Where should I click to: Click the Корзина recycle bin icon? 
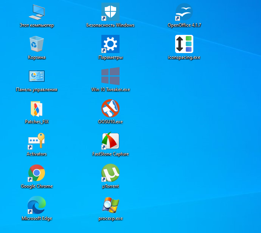[x=37, y=44]
